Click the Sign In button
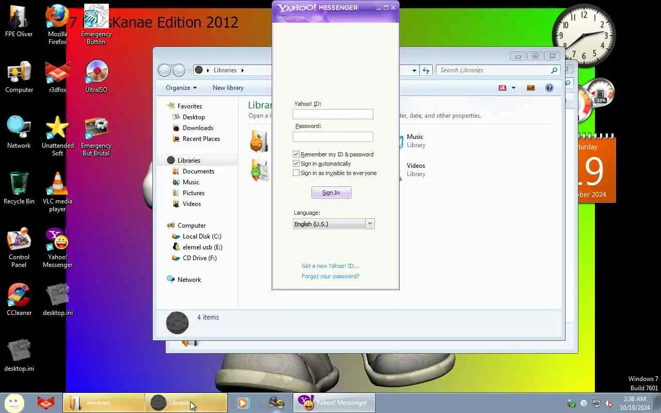Image resolution: width=661 pixels, height=413 pixels. click(x=331, y=193)
